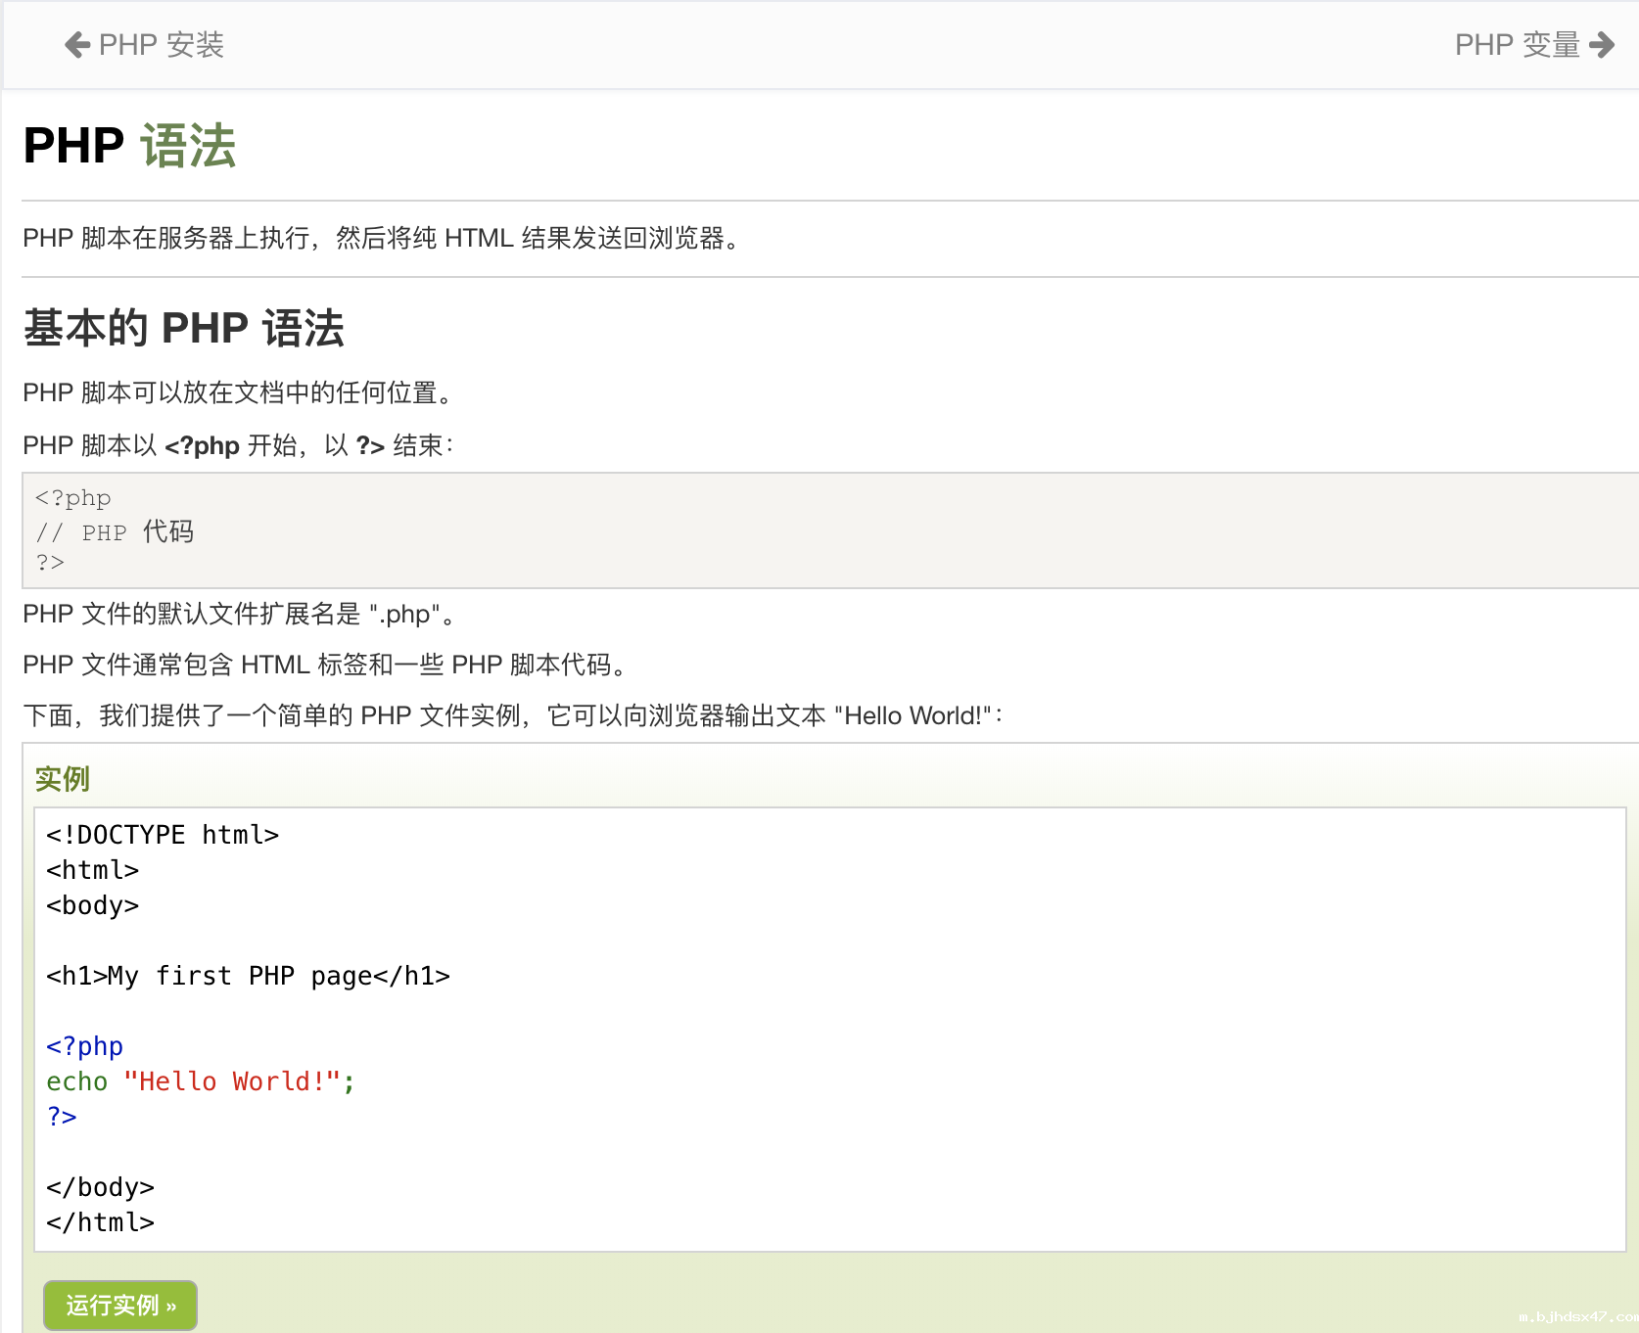Click the blue ?> closing tag in example
The width and height of the screenshot is (1639, 1333).
(x=62, y=1117)
